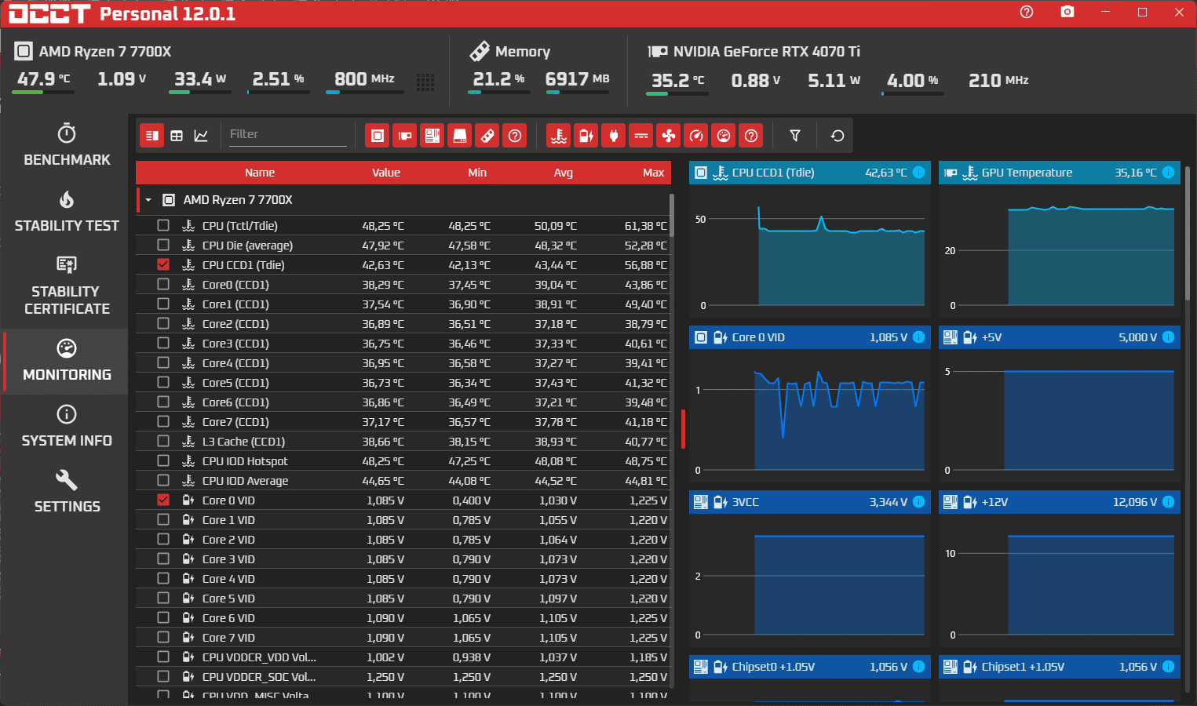Toggle the motherboard sensor filter icon
The height and width of the screenshot is (706, 1197).
click(x=432, y=136)
